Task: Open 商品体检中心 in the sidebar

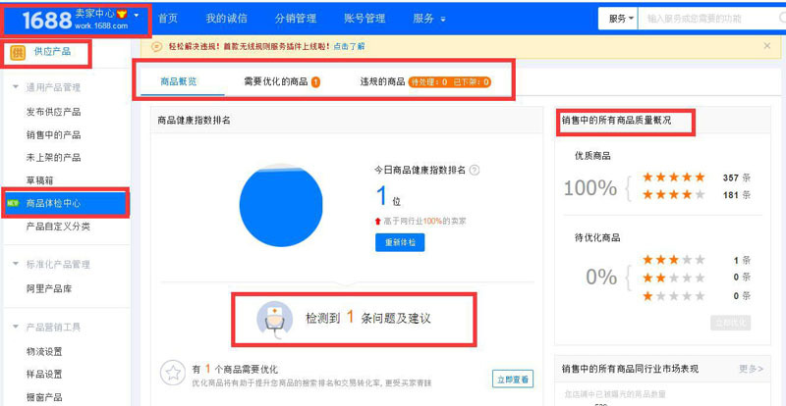Action: click(67, 203)
